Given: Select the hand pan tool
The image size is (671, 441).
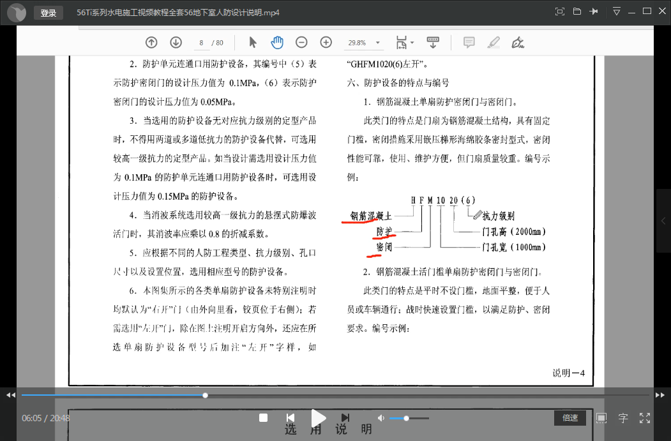Looking at the screenshot, I should coord(277,42).
